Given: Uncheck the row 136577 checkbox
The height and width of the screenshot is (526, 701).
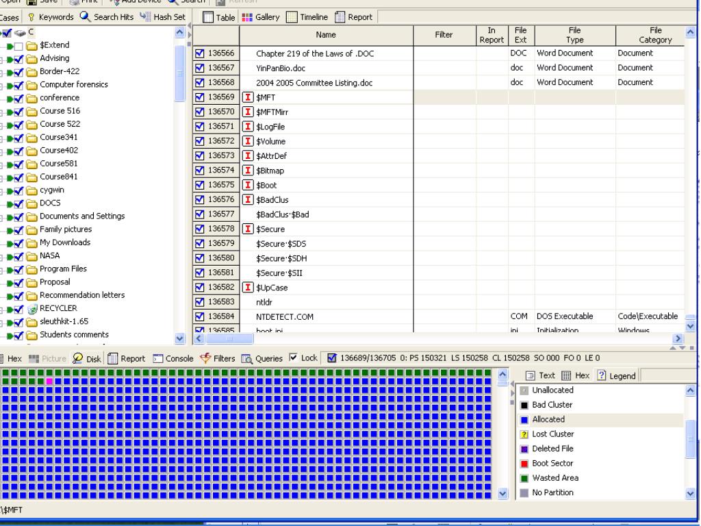Looking at the screenshot, I should point(200,214).
